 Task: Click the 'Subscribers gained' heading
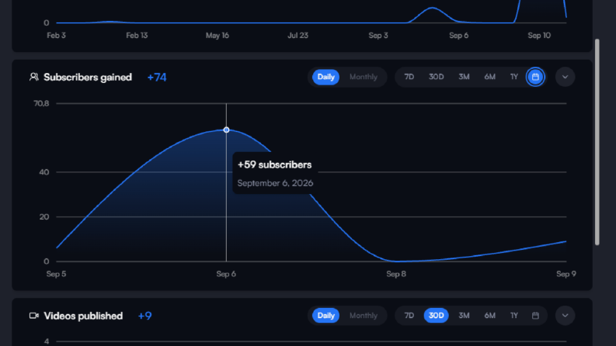click(88, 78)
